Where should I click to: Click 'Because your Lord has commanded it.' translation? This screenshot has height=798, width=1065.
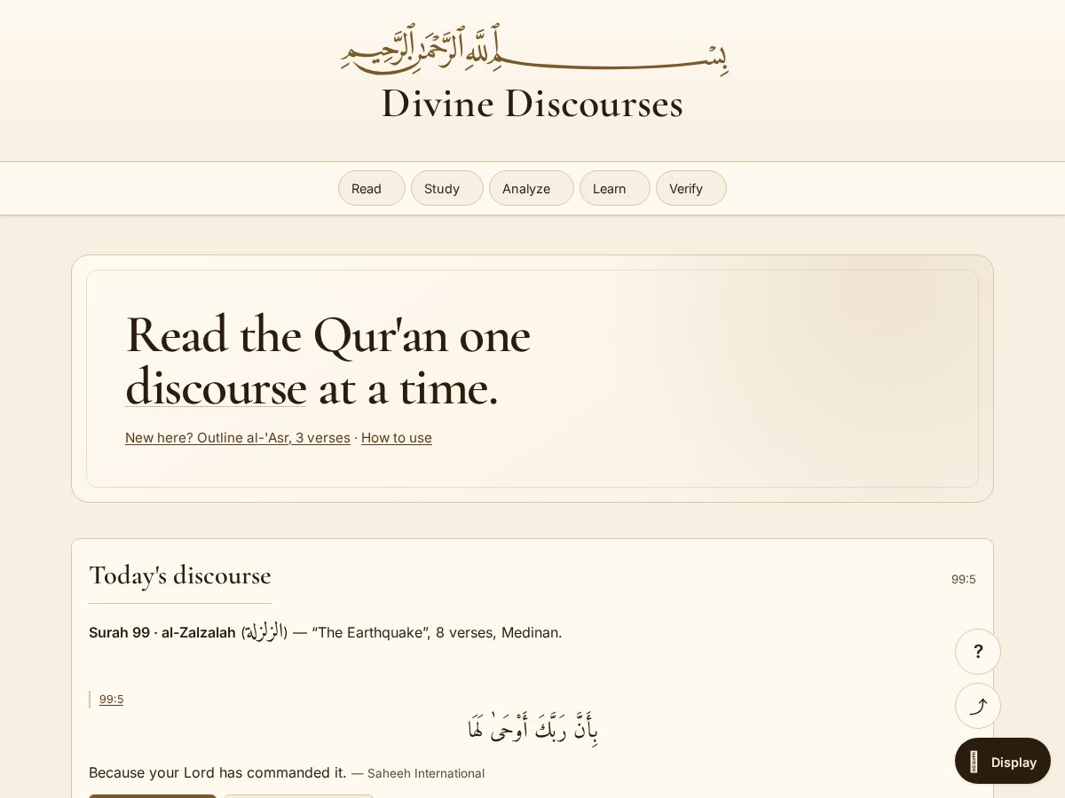coord(217,772)
